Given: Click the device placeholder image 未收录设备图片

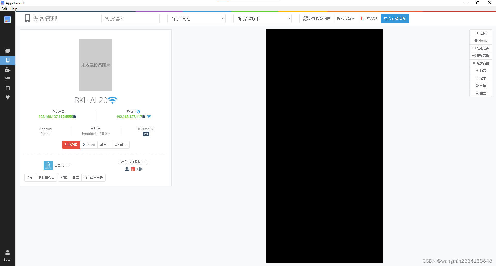Looking at the screenshot, I should (x=96, y=65).
